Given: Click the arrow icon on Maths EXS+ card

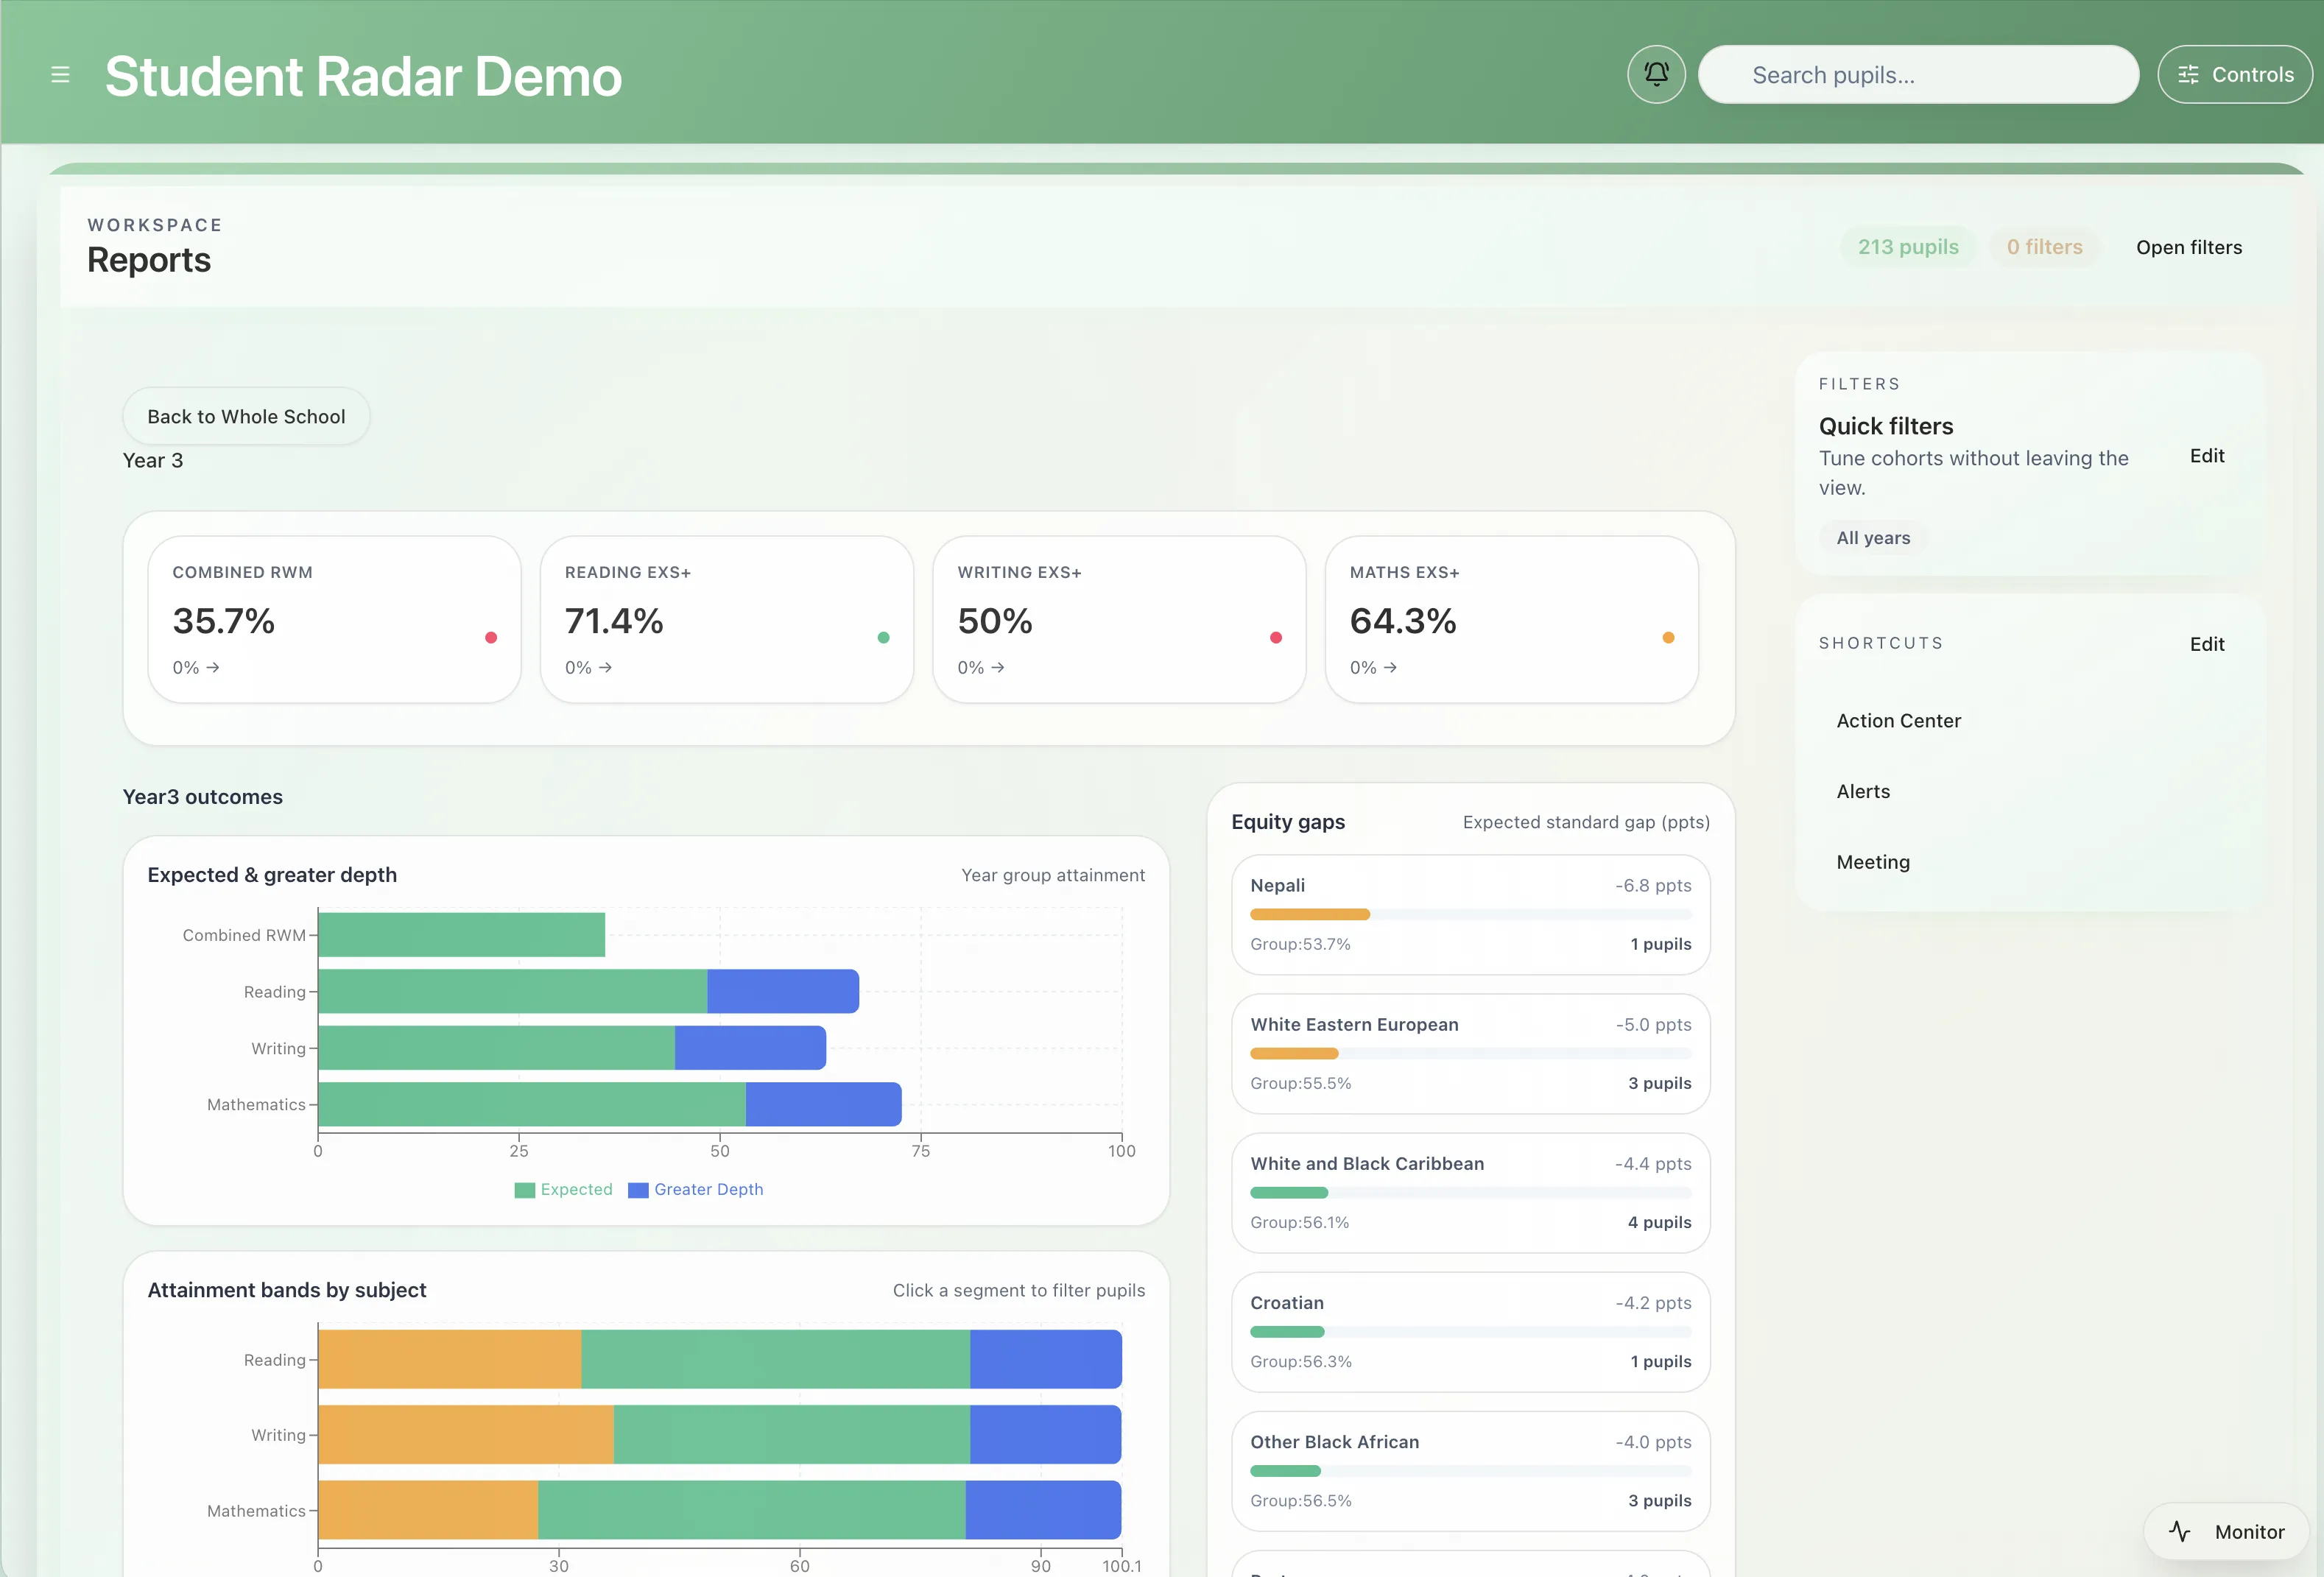Looking at the screenshot, I should pos(1391,667).
